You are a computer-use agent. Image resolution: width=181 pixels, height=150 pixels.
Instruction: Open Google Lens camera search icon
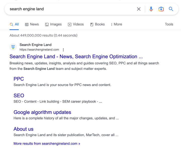[161, 9]
